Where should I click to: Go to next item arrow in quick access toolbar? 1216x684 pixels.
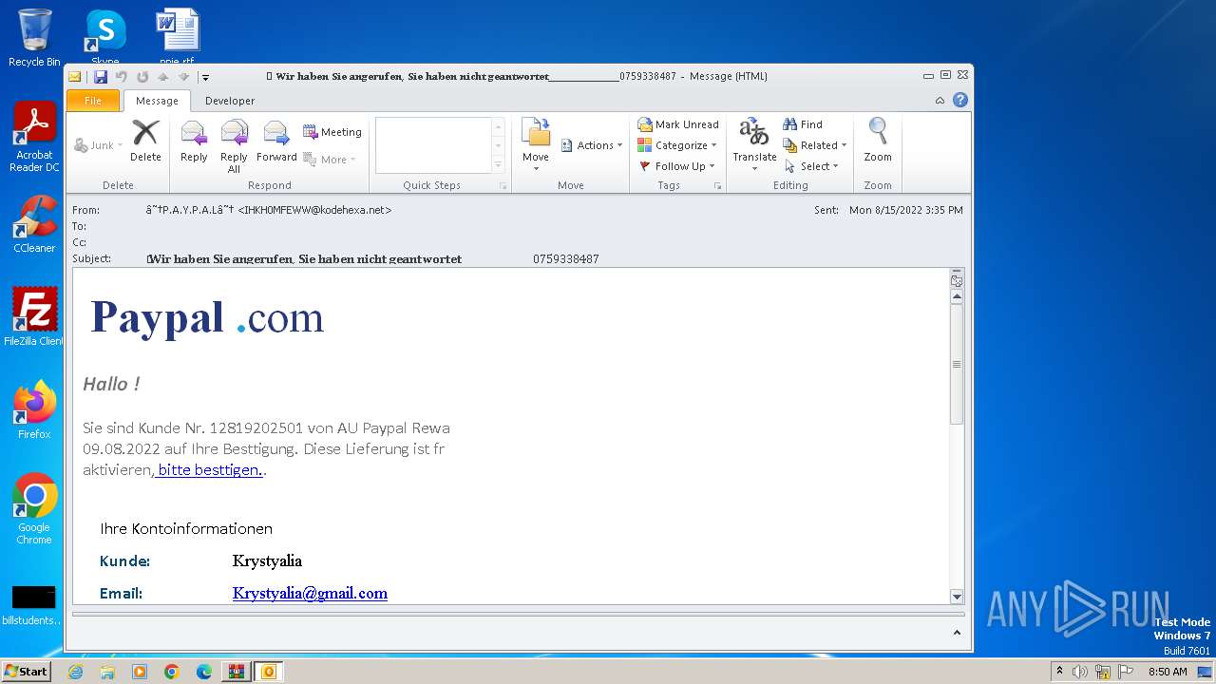click(184, 77)
